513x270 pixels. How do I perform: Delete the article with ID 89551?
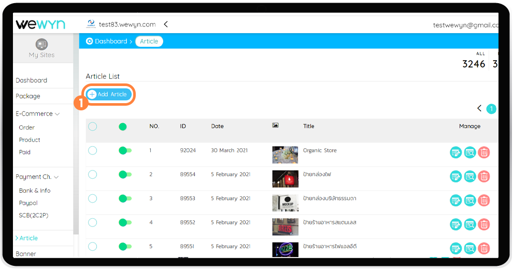click(x=484, y=248)
